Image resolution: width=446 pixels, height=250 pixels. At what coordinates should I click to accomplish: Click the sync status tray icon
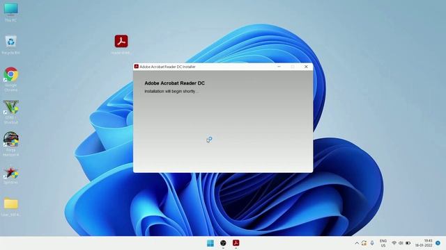(x=364, y=243)
